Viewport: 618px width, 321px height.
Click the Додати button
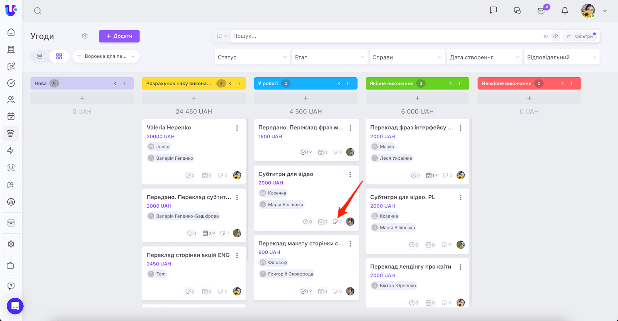coord(119,36)
